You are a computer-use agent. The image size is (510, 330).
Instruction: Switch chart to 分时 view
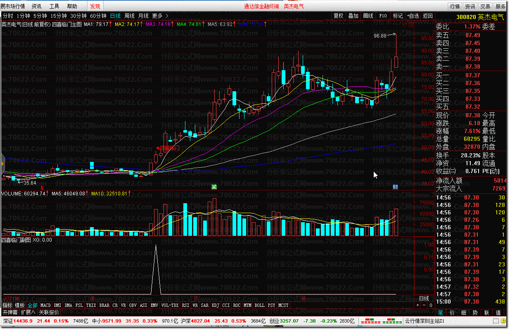(8, 16)
